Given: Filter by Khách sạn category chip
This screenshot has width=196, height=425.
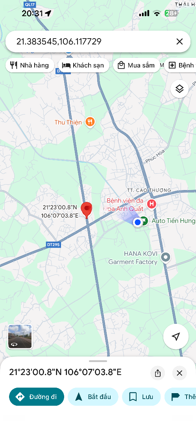Looking at the screenshot, I should (84, 65).
